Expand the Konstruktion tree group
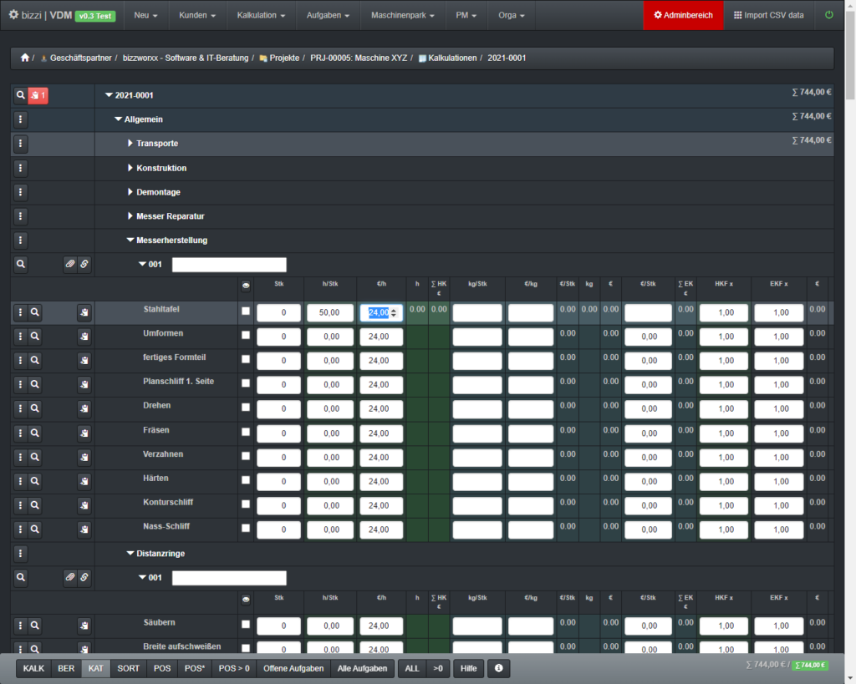This screenshot has height=684, width=856. tap(130, 168)
